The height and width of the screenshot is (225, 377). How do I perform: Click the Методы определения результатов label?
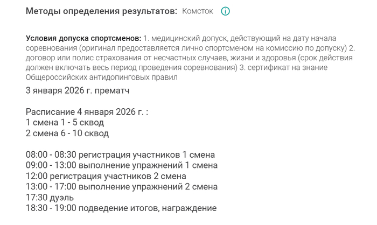[101, 11]
